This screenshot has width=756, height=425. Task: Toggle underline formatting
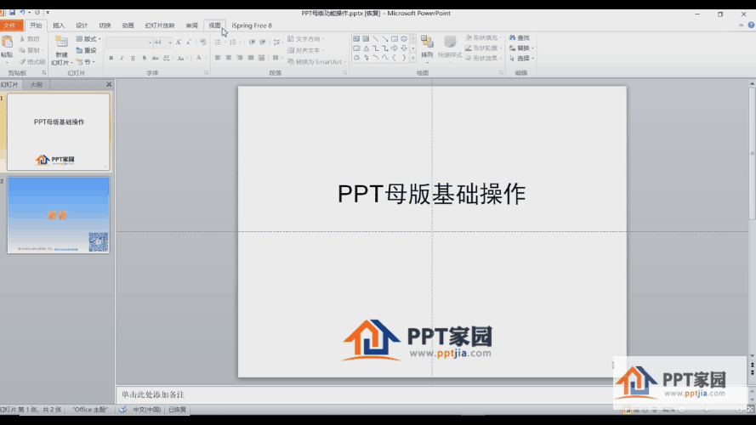click(x=133, y=58)
